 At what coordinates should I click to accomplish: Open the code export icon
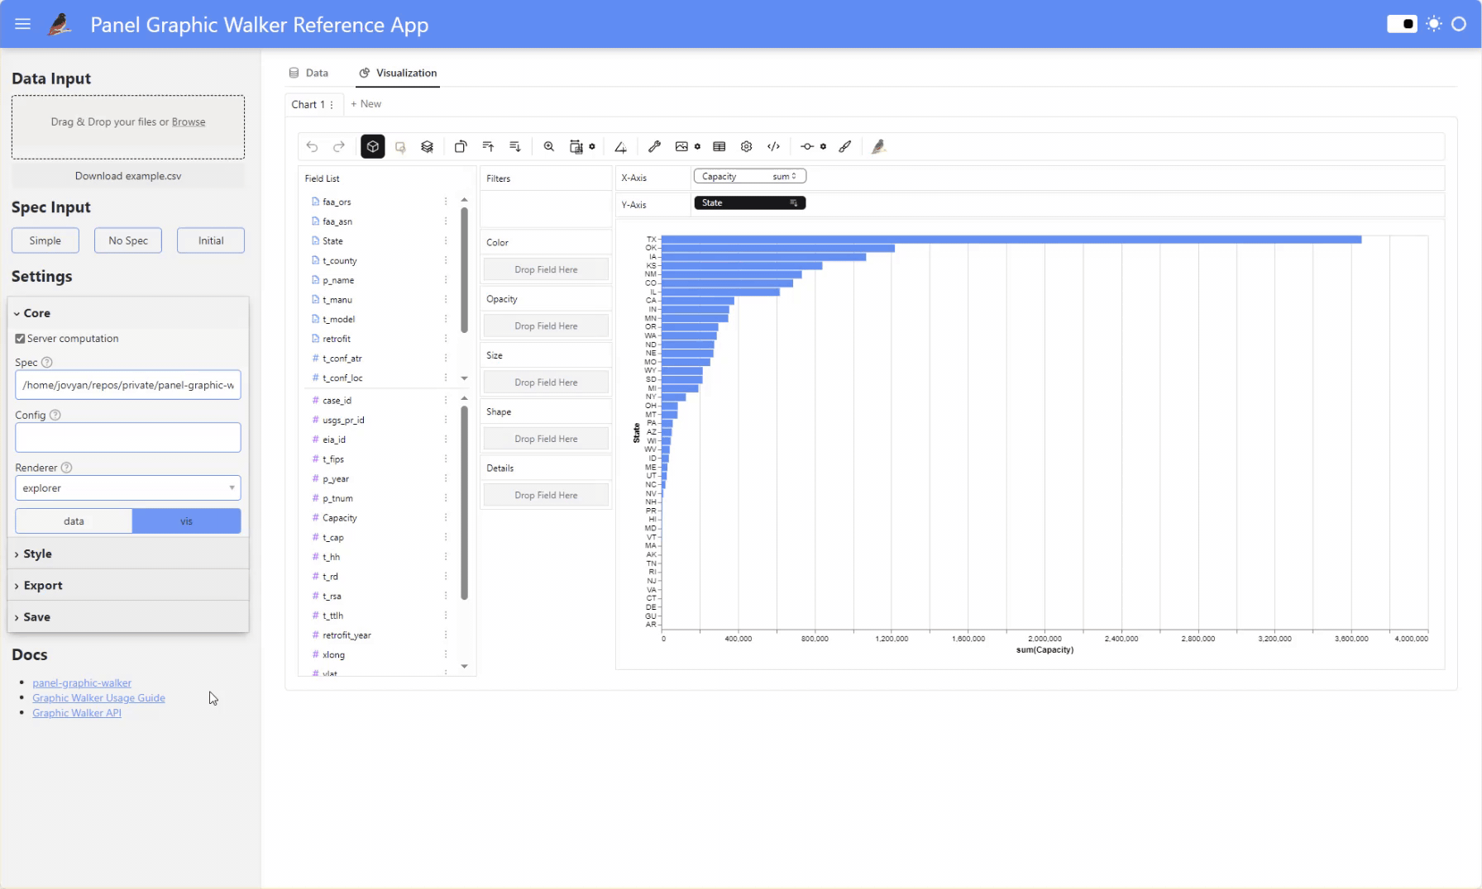pos(773,146)
